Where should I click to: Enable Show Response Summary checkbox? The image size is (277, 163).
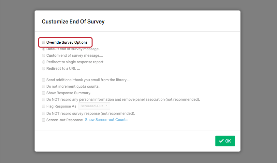point(44,93)
